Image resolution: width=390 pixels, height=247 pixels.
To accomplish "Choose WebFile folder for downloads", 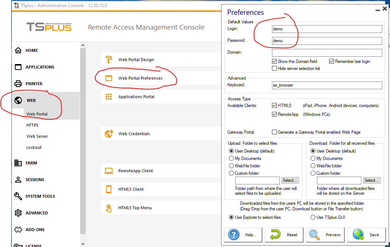I will pos(313,166).
